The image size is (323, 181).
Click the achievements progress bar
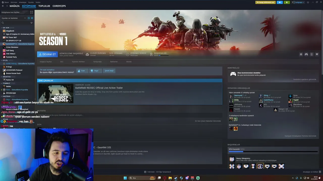273,152
